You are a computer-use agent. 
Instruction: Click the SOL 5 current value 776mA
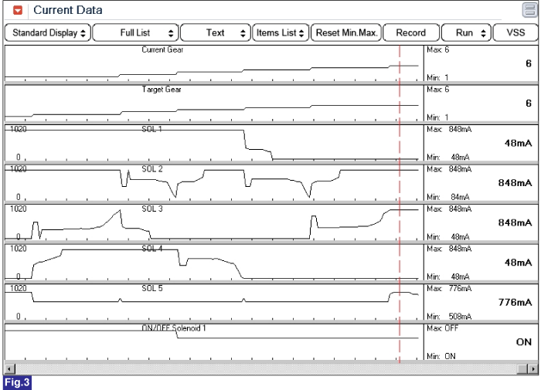pyautogui.click(x=515, y=303)
